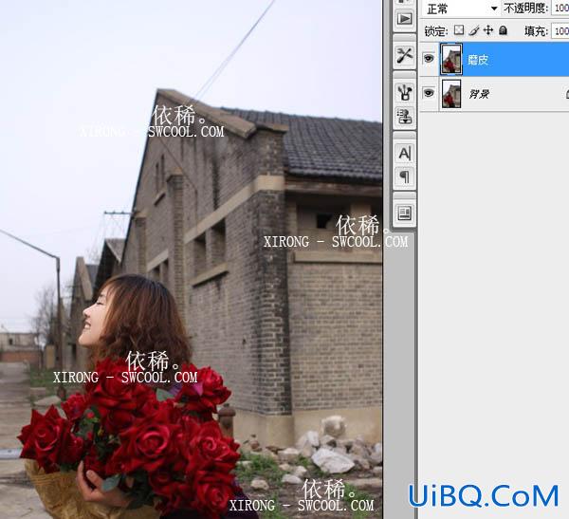This screenshot has width=569, height=519.
Task: Toggle lock image pixels brush icon
Action: [473, 30]
